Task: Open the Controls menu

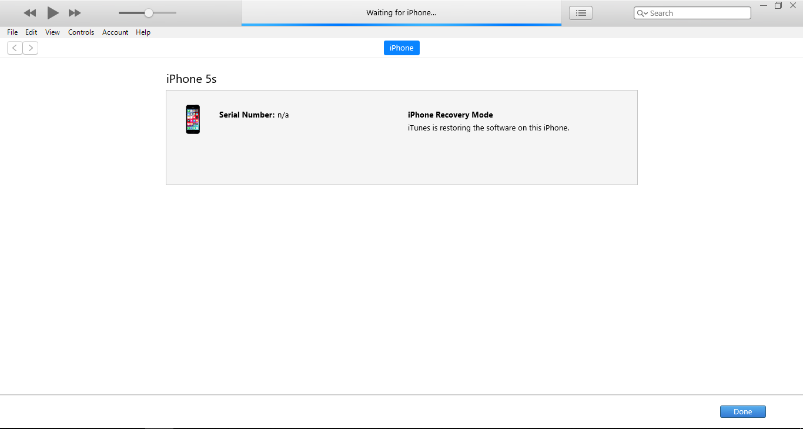Action: point(81,32)
